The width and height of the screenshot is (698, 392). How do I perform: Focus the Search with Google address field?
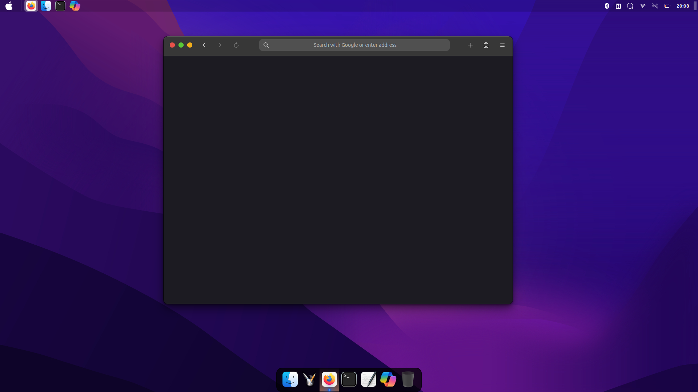click(x=354, y=45)
